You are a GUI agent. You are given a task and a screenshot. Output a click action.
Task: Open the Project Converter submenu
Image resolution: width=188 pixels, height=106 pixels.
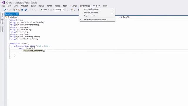97,13
